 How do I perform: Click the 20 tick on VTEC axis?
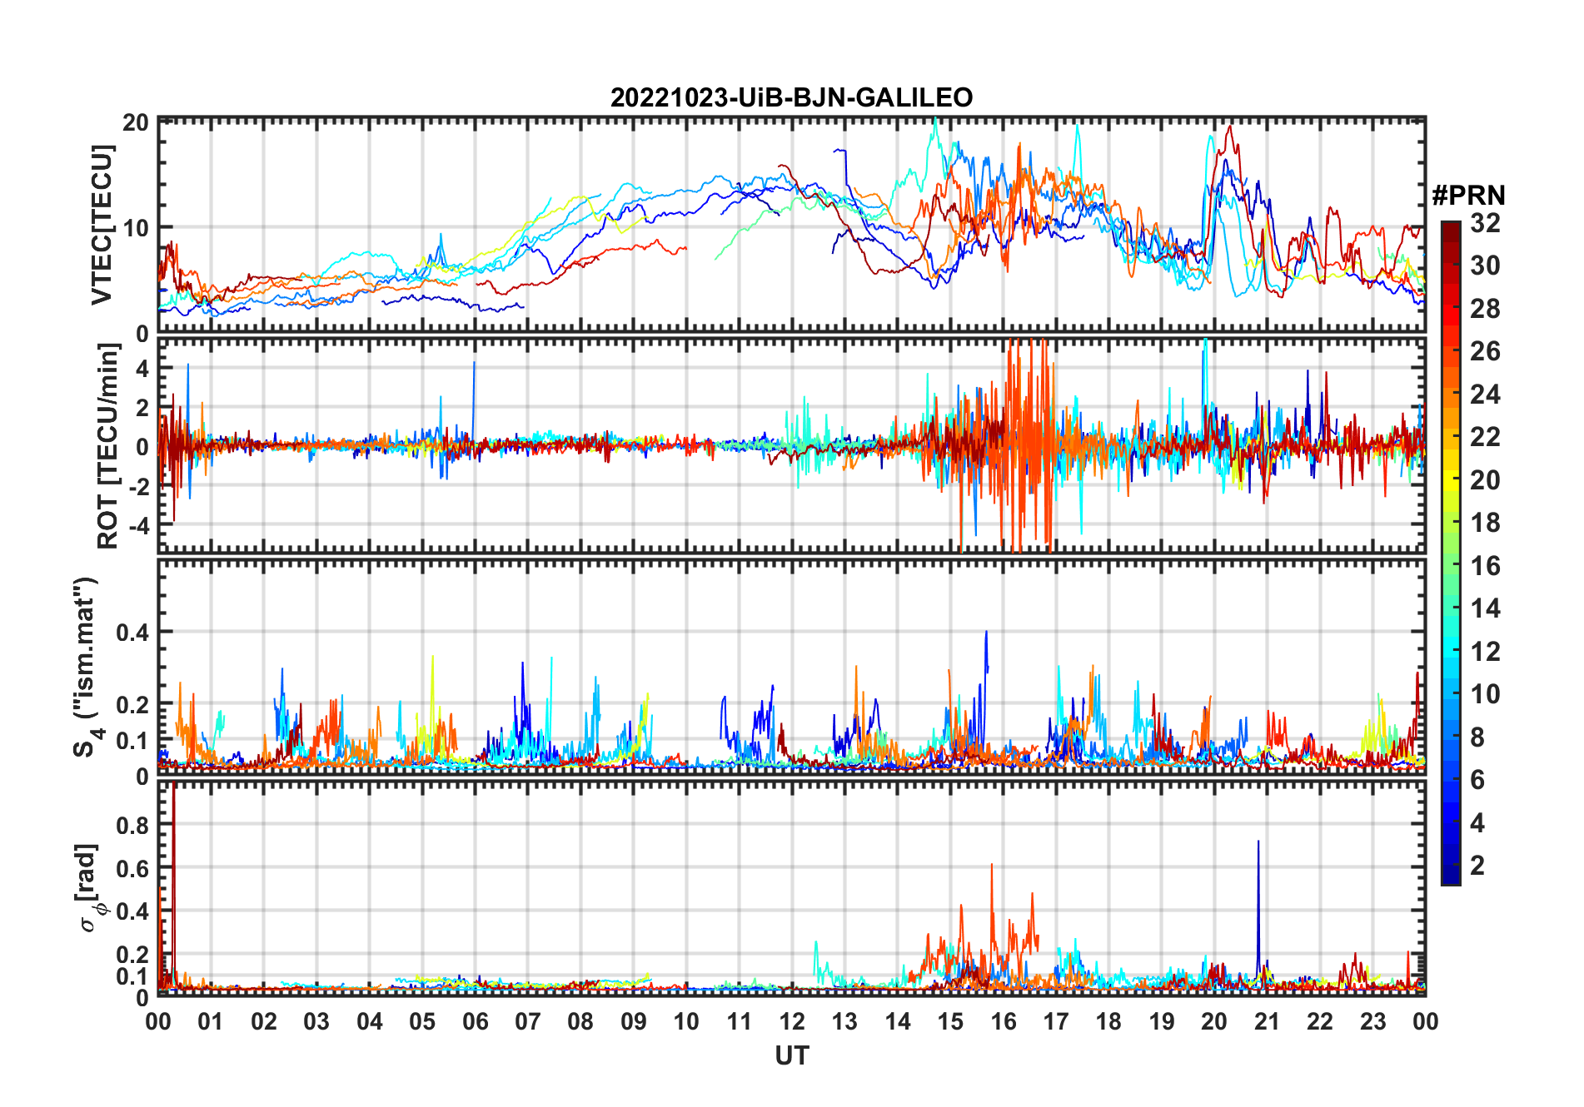click(136, 122)
